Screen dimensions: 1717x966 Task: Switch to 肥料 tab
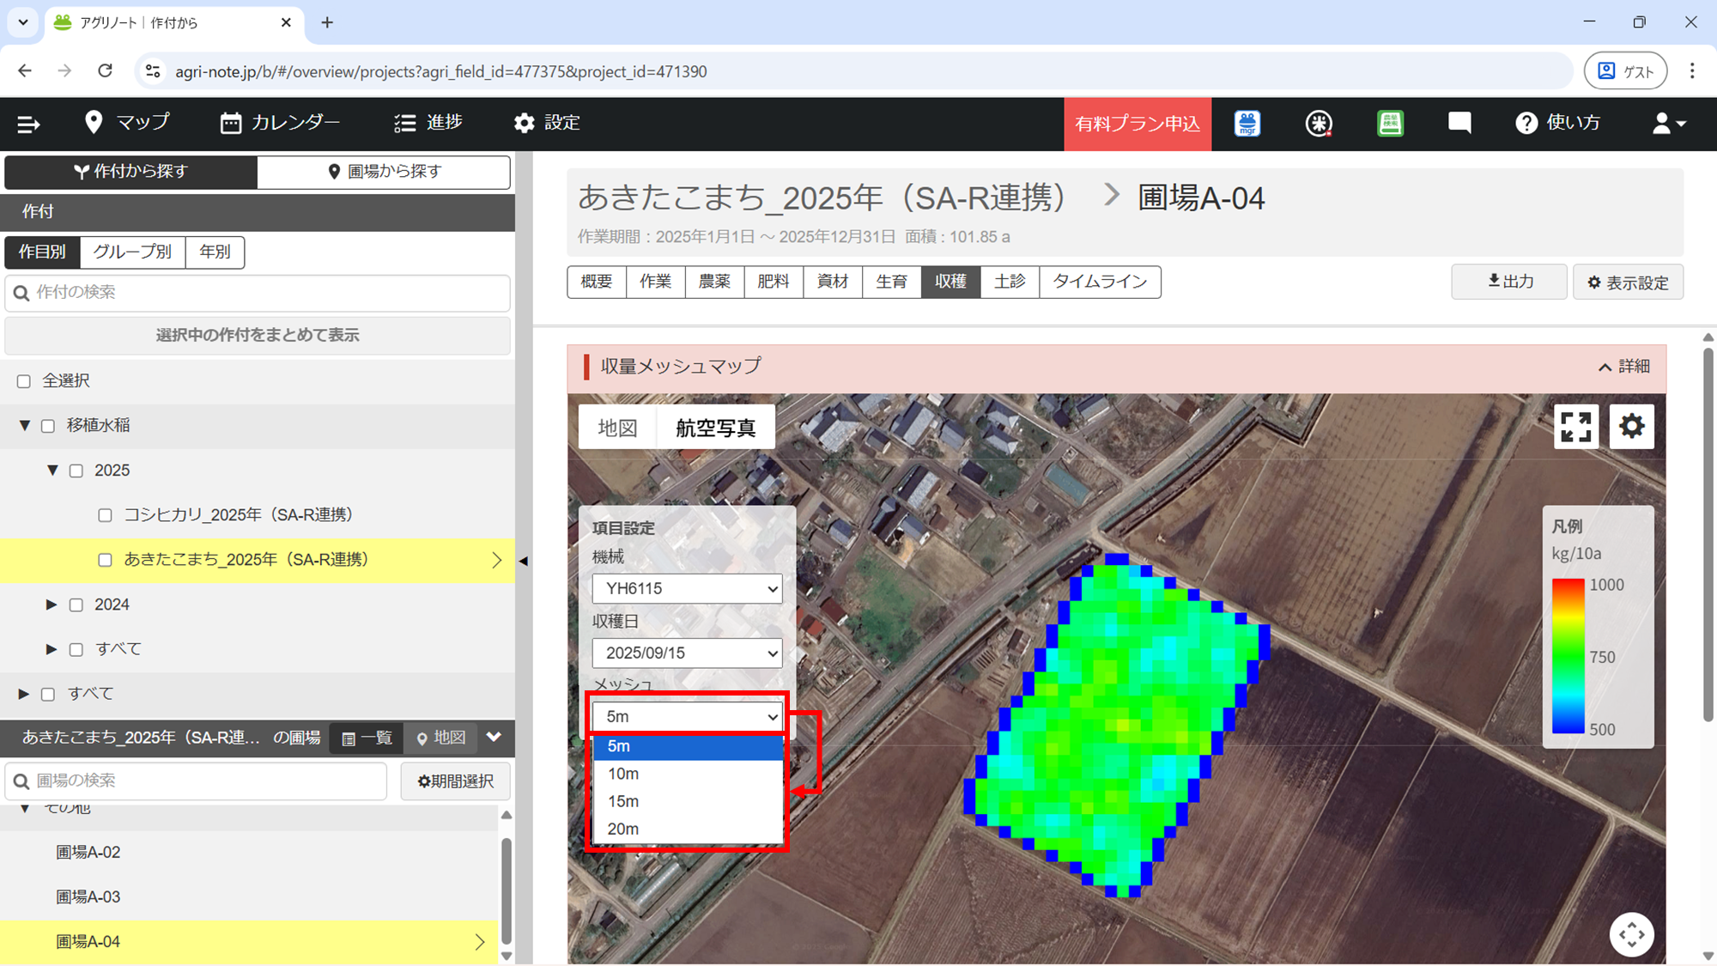tap(774, 282)
